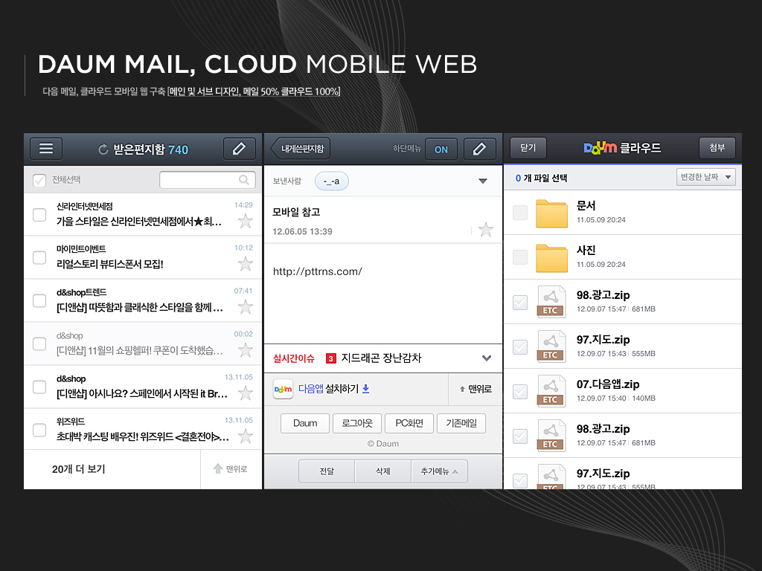Click the magnifier icon in the inbox search box
This screenshot has width=762, height=571.
(244, 180)
